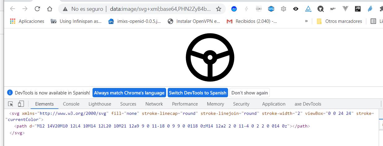The width and height of the screenshot is (383, 146).
Task: Open the reading list icon in the bookmarks bar
Action: click(x=373, y=21)
